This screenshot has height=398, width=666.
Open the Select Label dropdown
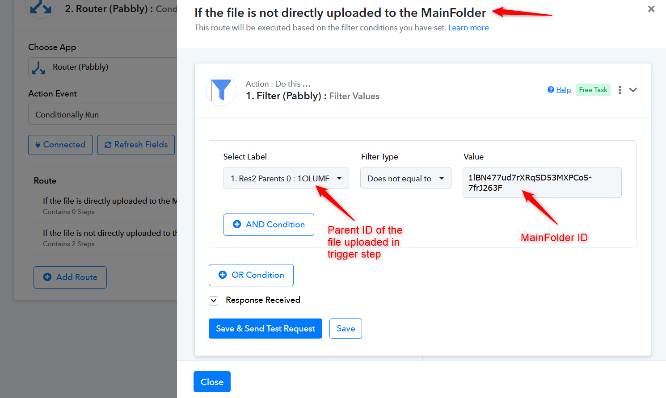pos(286,178)
